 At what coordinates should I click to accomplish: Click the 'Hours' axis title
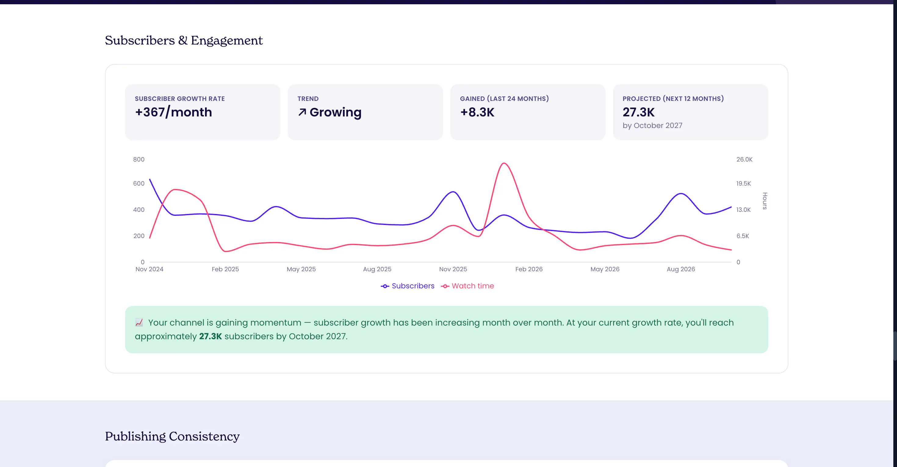click(x=765, y=201)
